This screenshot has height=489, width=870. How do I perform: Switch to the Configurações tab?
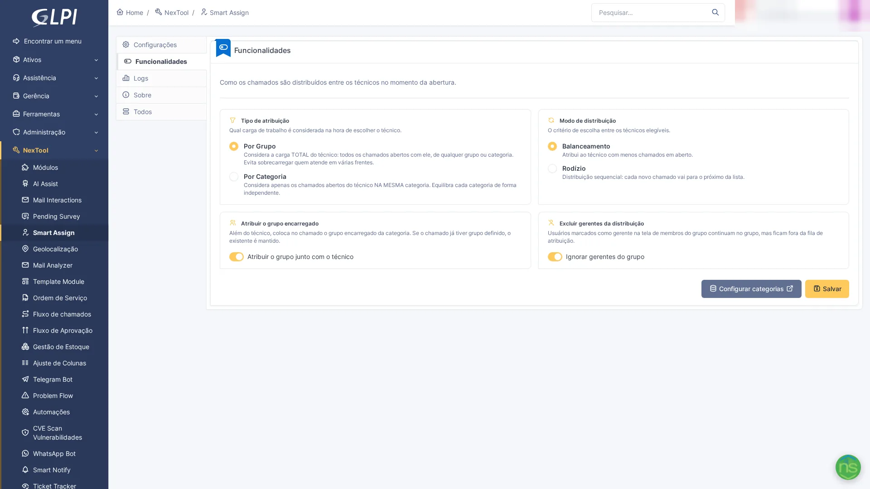coord(161,45)
